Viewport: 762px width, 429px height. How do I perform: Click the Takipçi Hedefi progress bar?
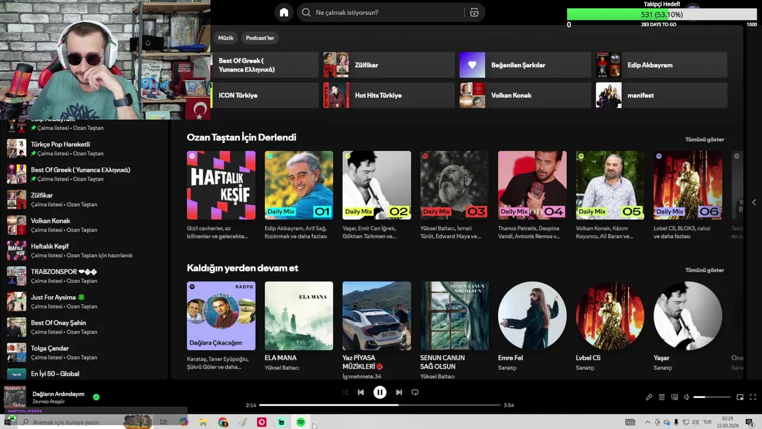coord(662,14)
